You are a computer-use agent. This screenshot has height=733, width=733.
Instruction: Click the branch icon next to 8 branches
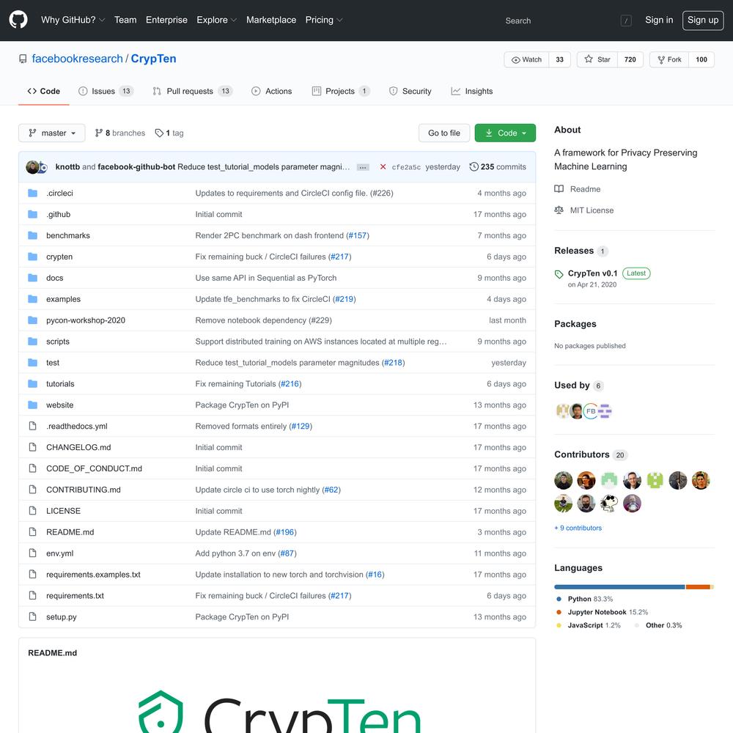pos(99,133)
